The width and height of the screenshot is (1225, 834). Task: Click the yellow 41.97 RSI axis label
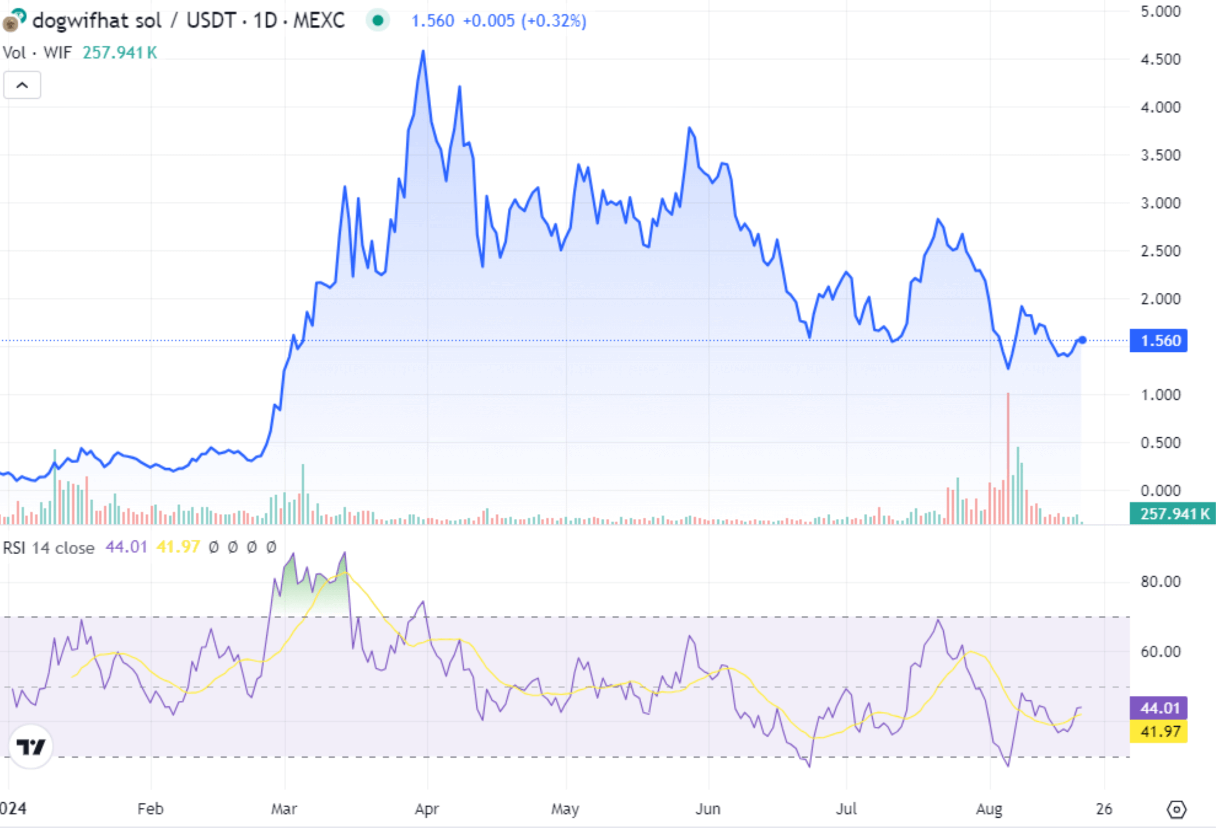[1158, 731]
